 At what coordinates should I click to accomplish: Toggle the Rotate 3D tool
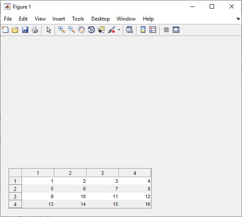click(x=91, y=30)
